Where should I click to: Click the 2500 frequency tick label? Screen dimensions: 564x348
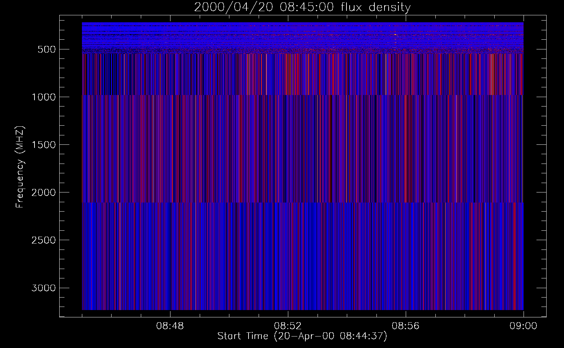44,240
